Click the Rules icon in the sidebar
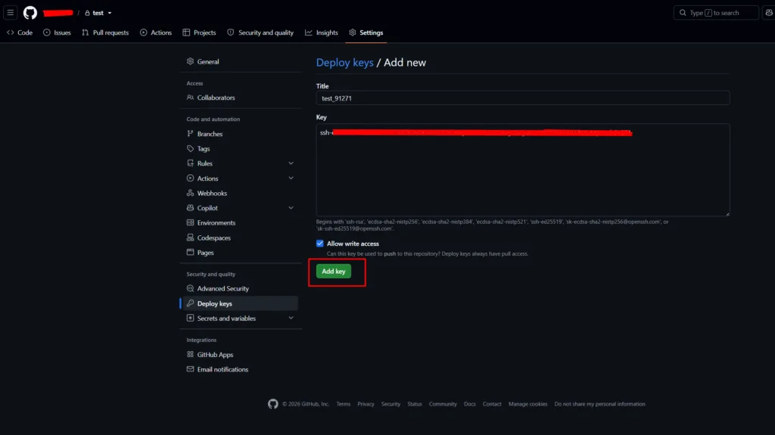Image resolution: width=775 pixels, height=435 pixels. (190, 163)
